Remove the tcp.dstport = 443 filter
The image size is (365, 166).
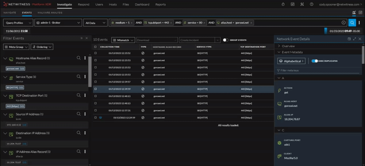(171, 23)
